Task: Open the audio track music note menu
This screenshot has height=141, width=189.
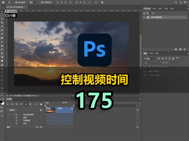Action: pyautogui.click(x=41, y=127)
